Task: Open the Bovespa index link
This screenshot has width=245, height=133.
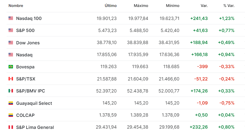Action: pyautogui.click(x=25, y=67)
